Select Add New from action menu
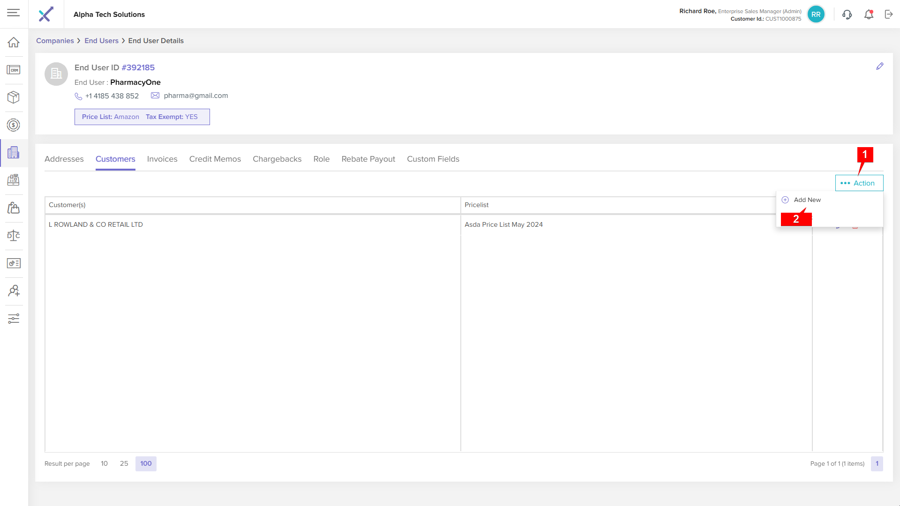The height and width of the screenshot is (506, 900). click(807, 200)
